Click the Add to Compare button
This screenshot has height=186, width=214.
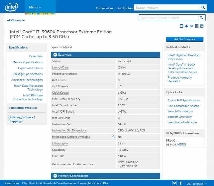(185, 39)
